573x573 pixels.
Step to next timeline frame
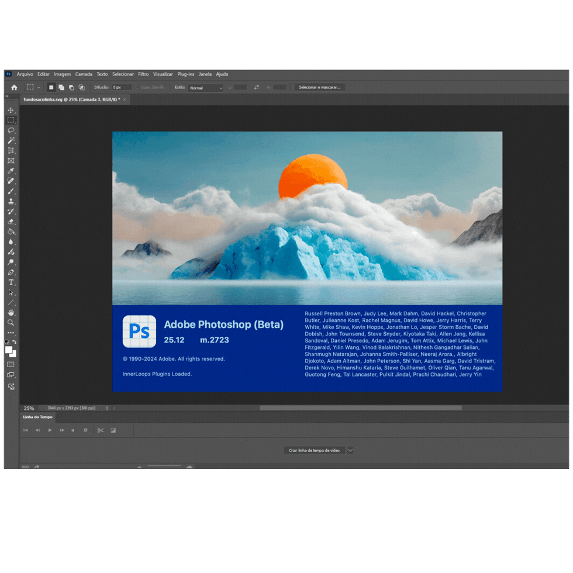pyautogui.click(x=62, y=430)
